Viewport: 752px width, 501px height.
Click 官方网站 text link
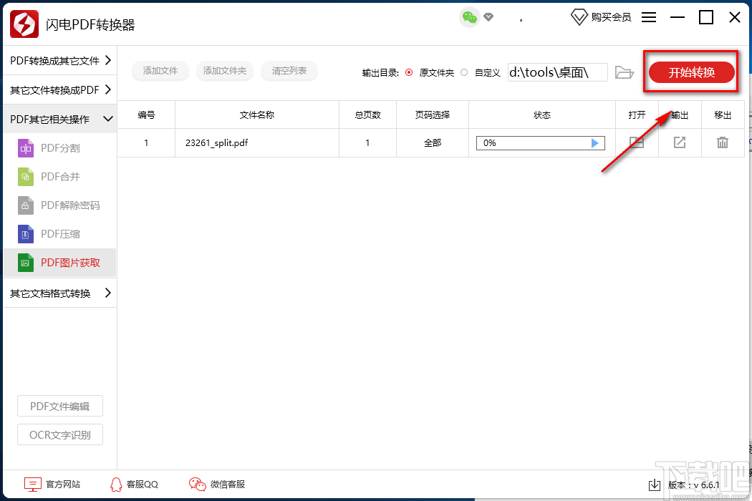63,485
